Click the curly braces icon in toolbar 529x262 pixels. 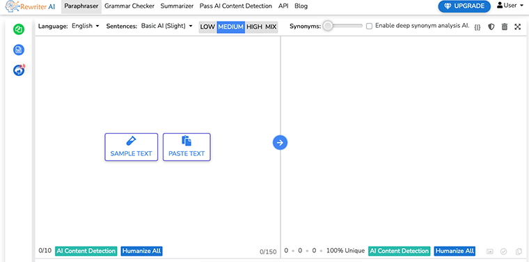pyautogui.click(x=477, y=27)
